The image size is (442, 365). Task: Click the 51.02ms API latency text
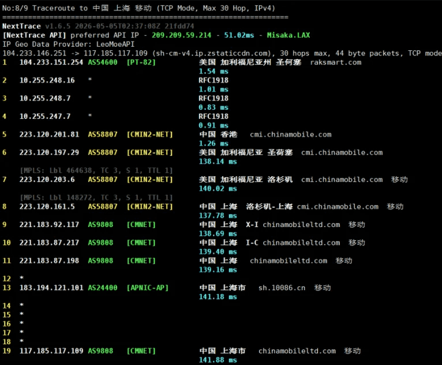(239, 35)
